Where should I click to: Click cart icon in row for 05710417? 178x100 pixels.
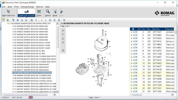136,73
